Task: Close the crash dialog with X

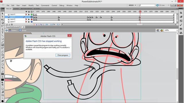Action: click(70, 35)
